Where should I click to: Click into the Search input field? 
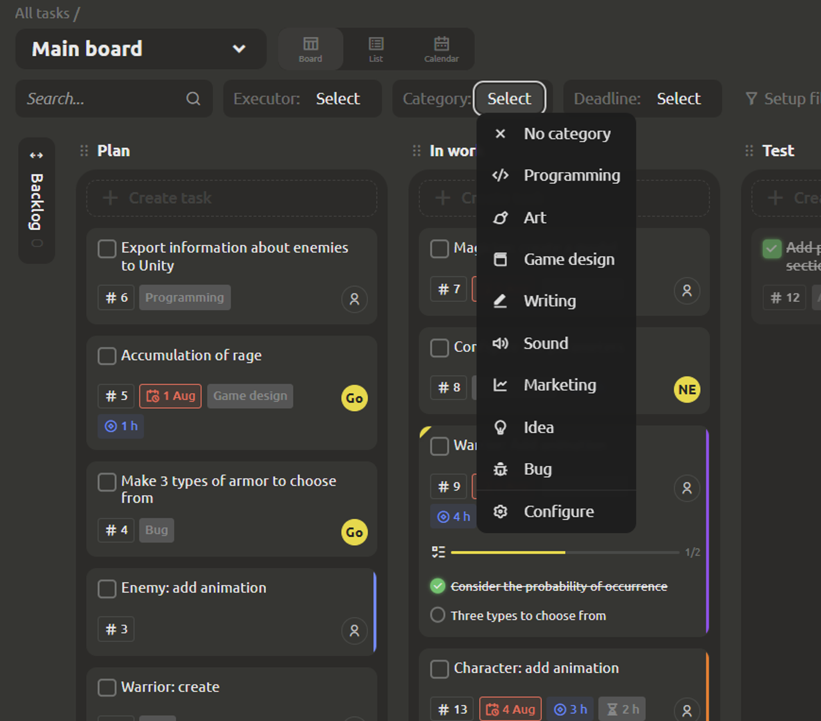[x=100, y=99]
